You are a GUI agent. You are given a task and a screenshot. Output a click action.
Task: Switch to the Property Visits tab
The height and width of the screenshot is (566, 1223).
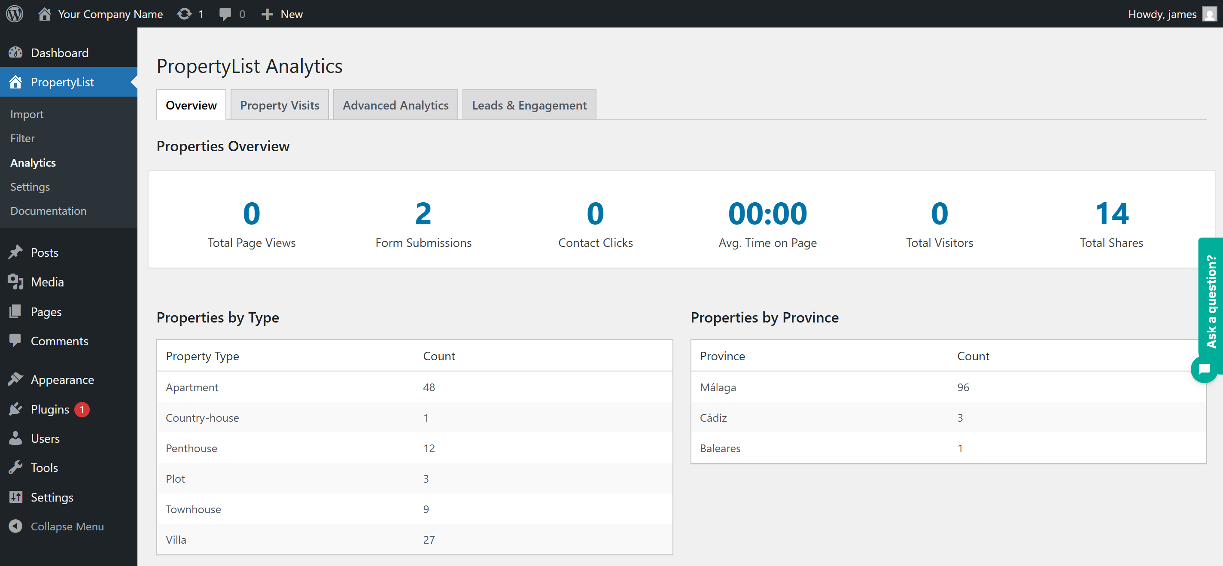click(279, 104)
